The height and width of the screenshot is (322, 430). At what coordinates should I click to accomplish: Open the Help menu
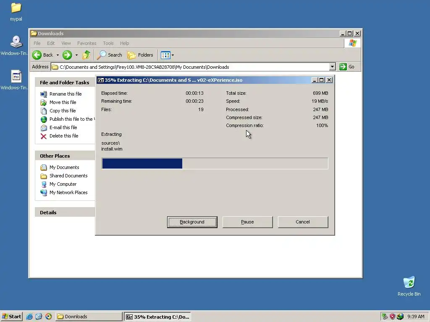pyautogui.click(x=124, y=43)
